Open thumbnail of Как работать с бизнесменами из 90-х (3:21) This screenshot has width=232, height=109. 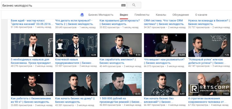click(32, 84)
